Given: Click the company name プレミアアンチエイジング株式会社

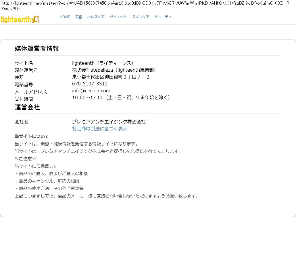Looking at the screenshot, I should tap(109, 122).
